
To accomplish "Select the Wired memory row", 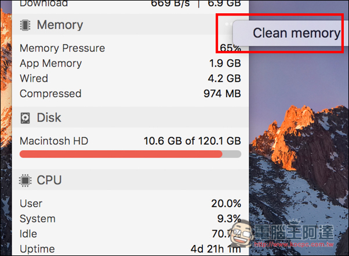I will (130, 78).
